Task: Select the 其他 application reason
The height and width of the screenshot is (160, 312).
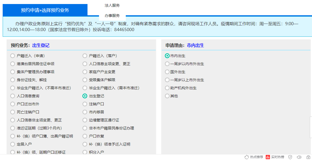Action: [x=167, y=96]
